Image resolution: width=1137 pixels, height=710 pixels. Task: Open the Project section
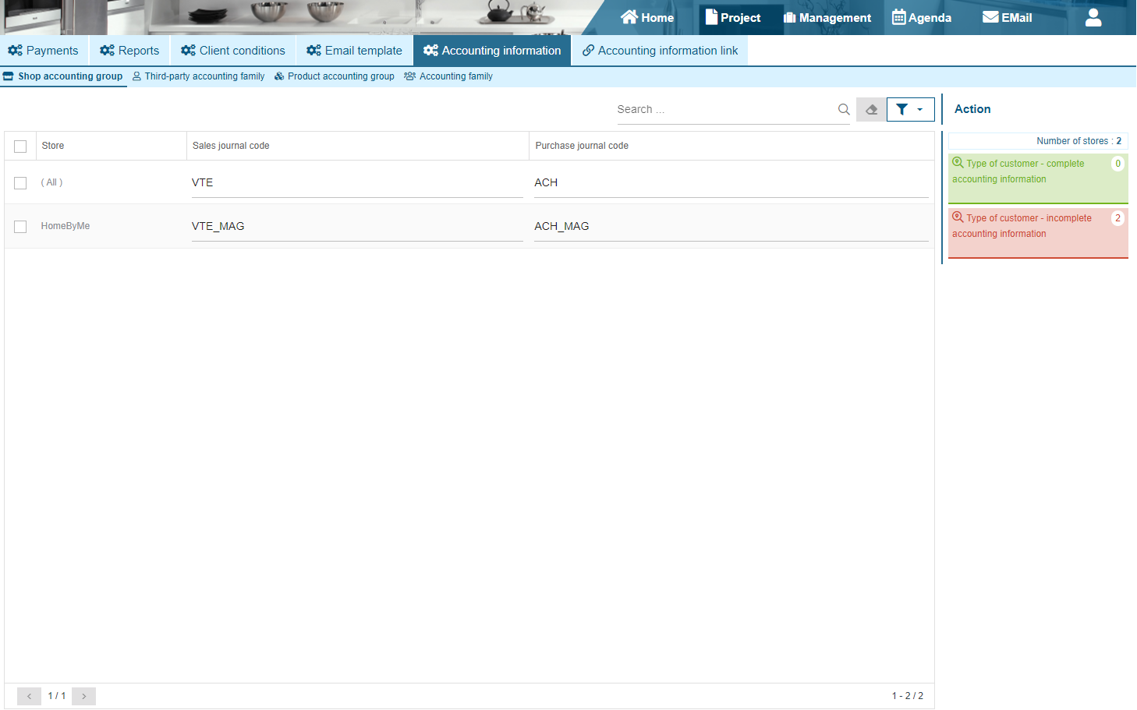pyautogui.click(x=732, y=18)
